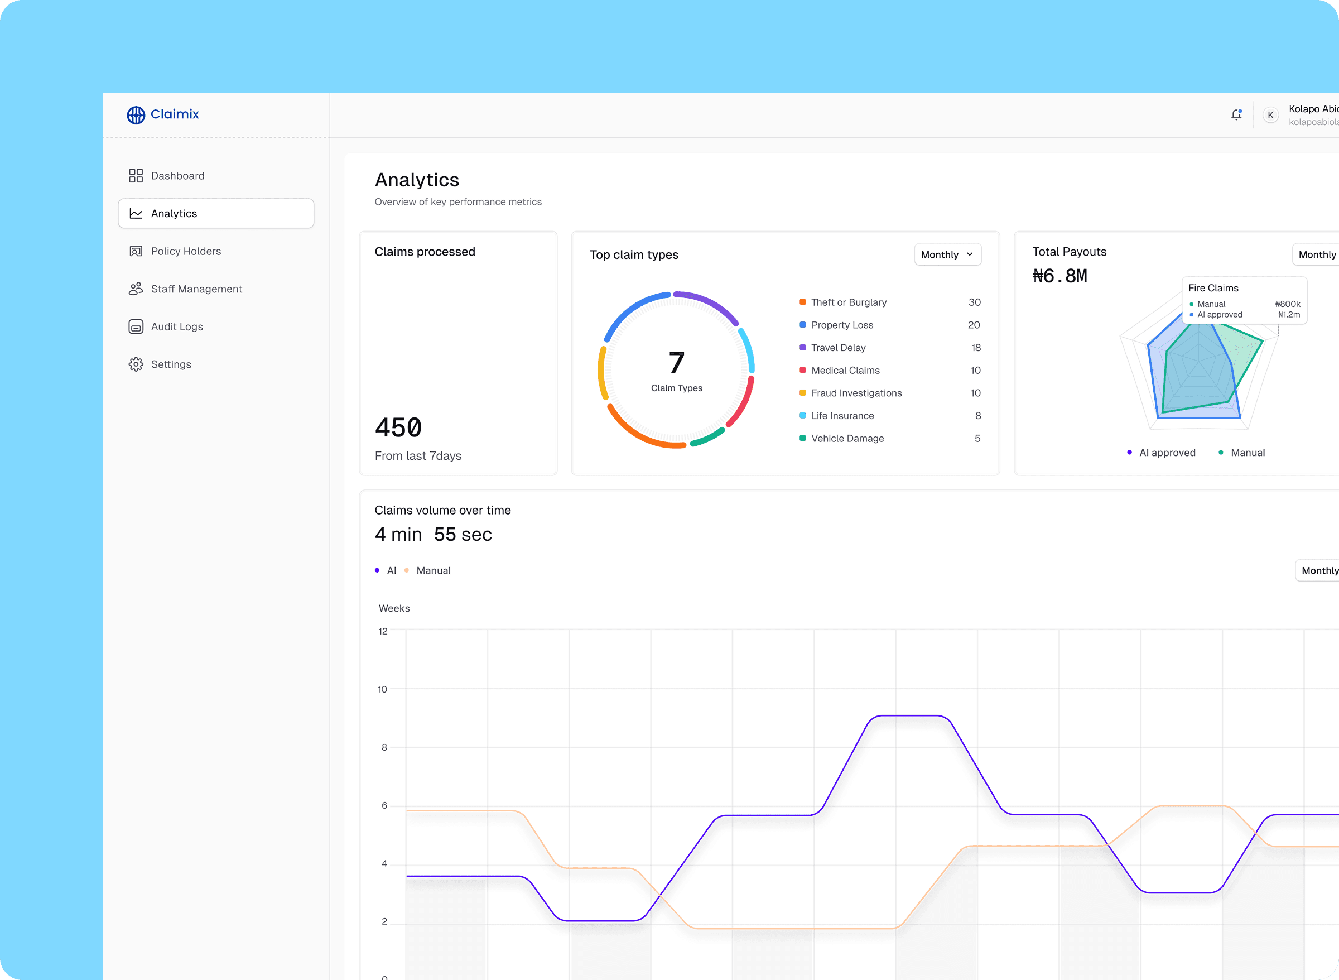
Task: Open the Audit Logs menu item
Action: tap(177, 327)
